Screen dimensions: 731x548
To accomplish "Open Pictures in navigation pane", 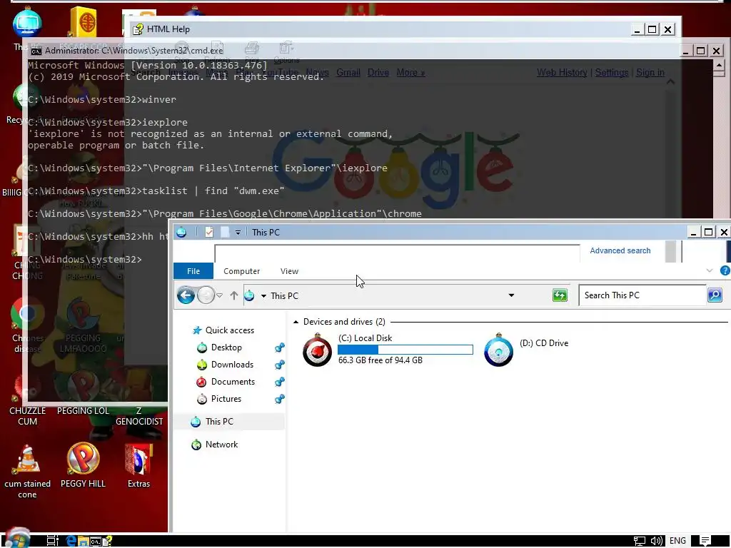I will pos(219,399).
